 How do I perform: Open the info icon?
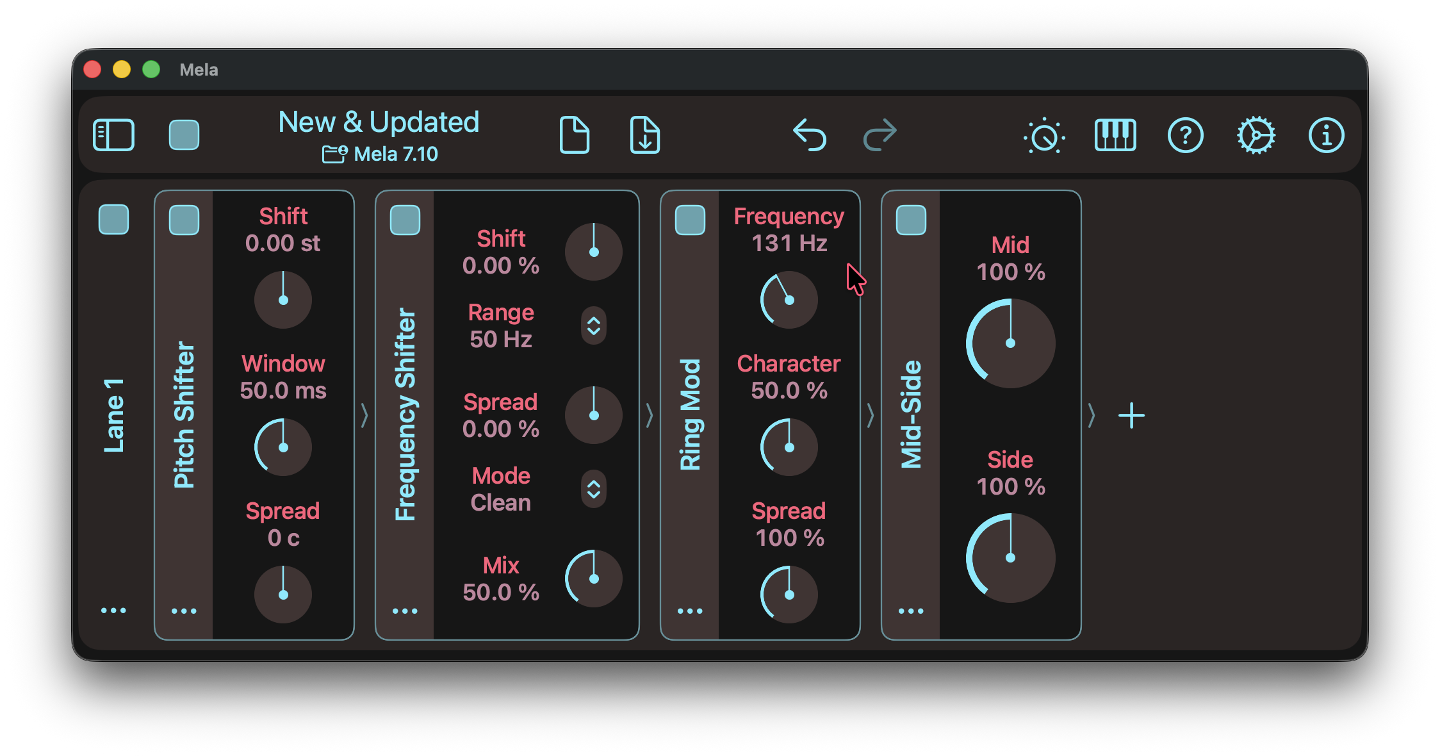pyautogui.click(x=1326, y=135)
